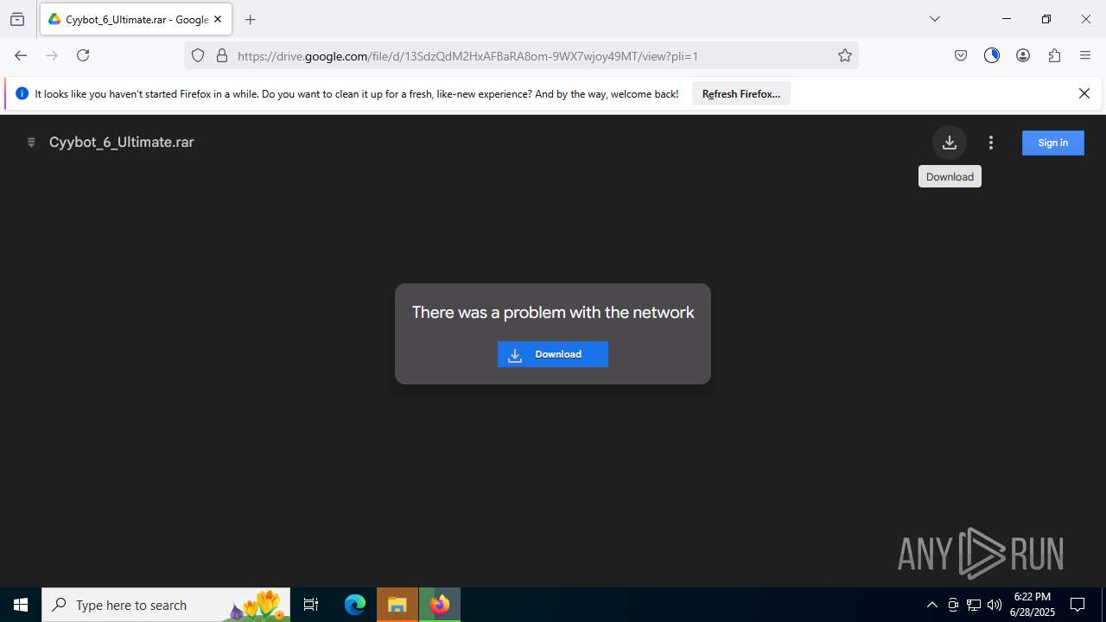
Task: Click the Download icon in Drive header
Action: 949,143
